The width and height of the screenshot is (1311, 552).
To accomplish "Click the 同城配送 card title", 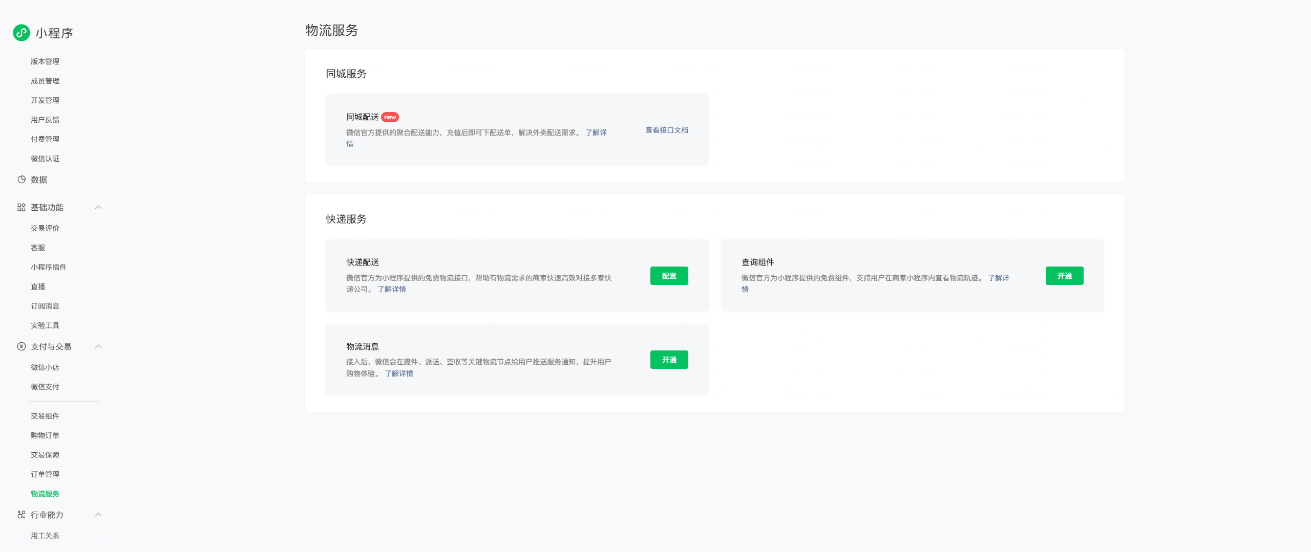I will [363, 117].
